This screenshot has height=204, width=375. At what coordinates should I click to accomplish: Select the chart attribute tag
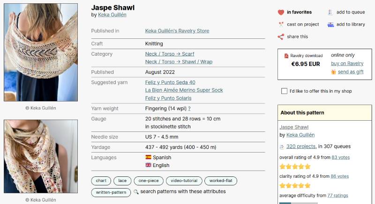coord(101,181)
